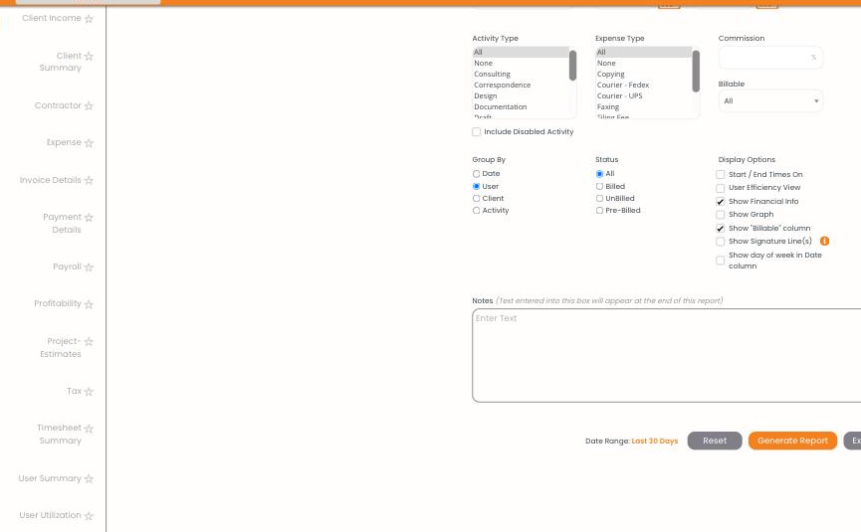The width and height of the screenshot is (861, 532).
Task: Check the Pre-Billed status box
Action: click(599, 211)
